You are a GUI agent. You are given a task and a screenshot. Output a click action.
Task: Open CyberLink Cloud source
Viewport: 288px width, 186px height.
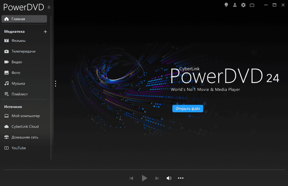pos(25,127)
